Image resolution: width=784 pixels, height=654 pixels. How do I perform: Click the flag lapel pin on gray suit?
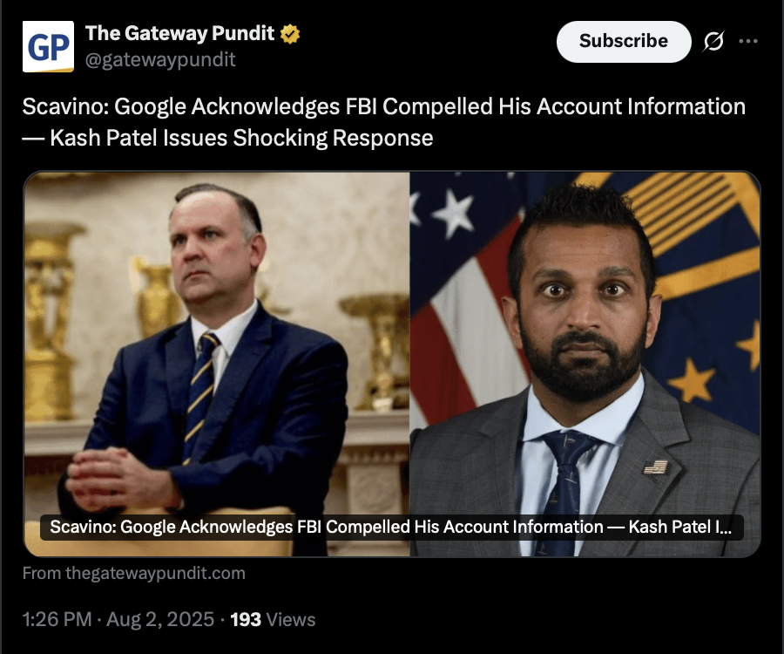[655, 467]
